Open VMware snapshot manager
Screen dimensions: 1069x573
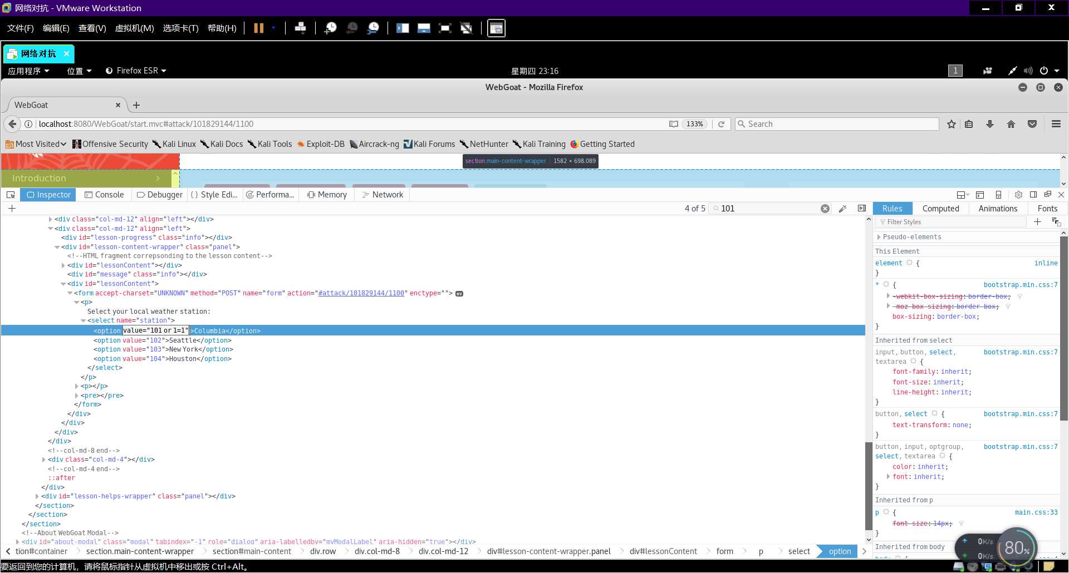click(373, 28)
